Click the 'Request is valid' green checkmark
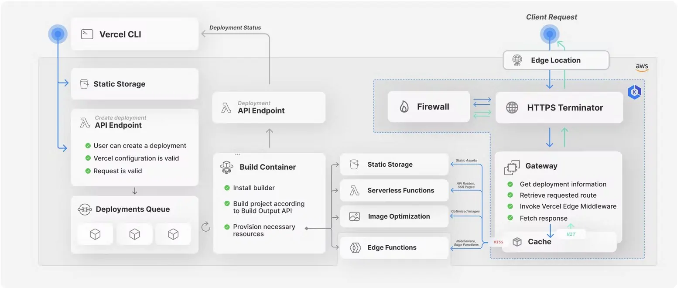The image size is (691, 288). pyautogui.click(x=88, y=171)
